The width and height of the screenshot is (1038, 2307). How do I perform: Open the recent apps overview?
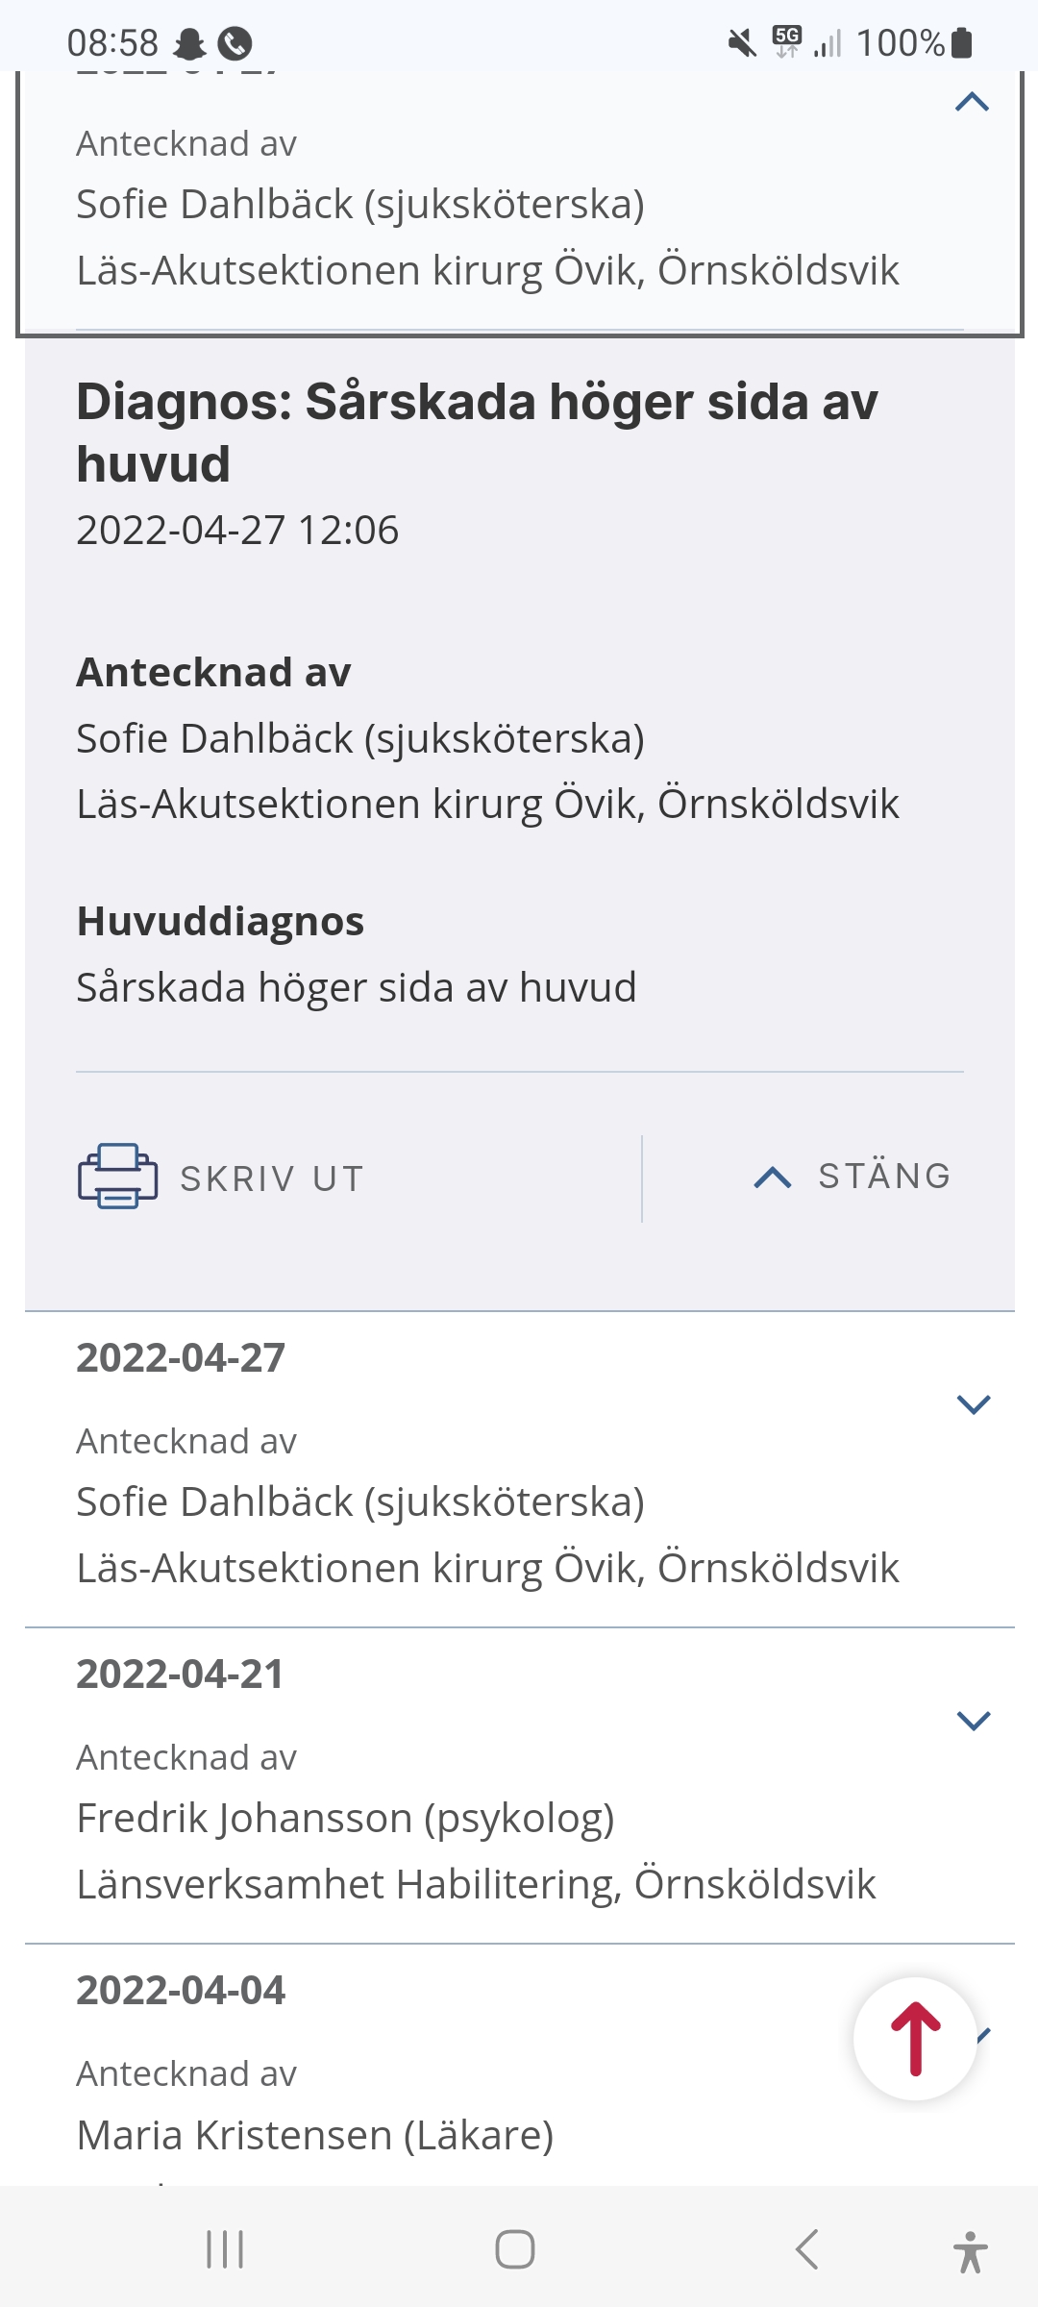225,2249
